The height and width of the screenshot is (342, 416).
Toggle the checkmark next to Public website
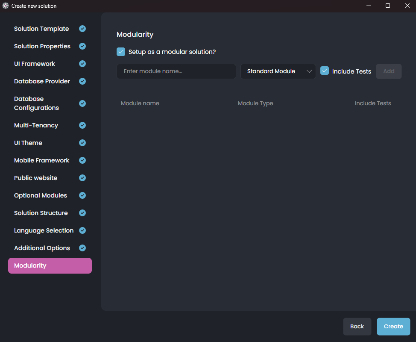click(x=82, y=178)
